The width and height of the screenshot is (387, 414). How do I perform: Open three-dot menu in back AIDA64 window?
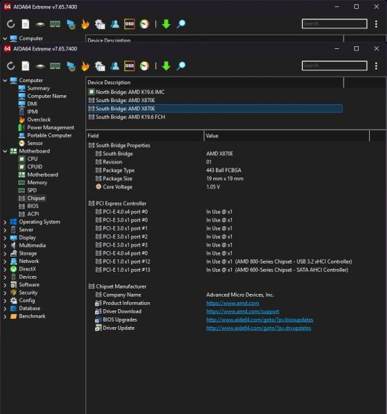pyautogui.click(x=376, y=24)
